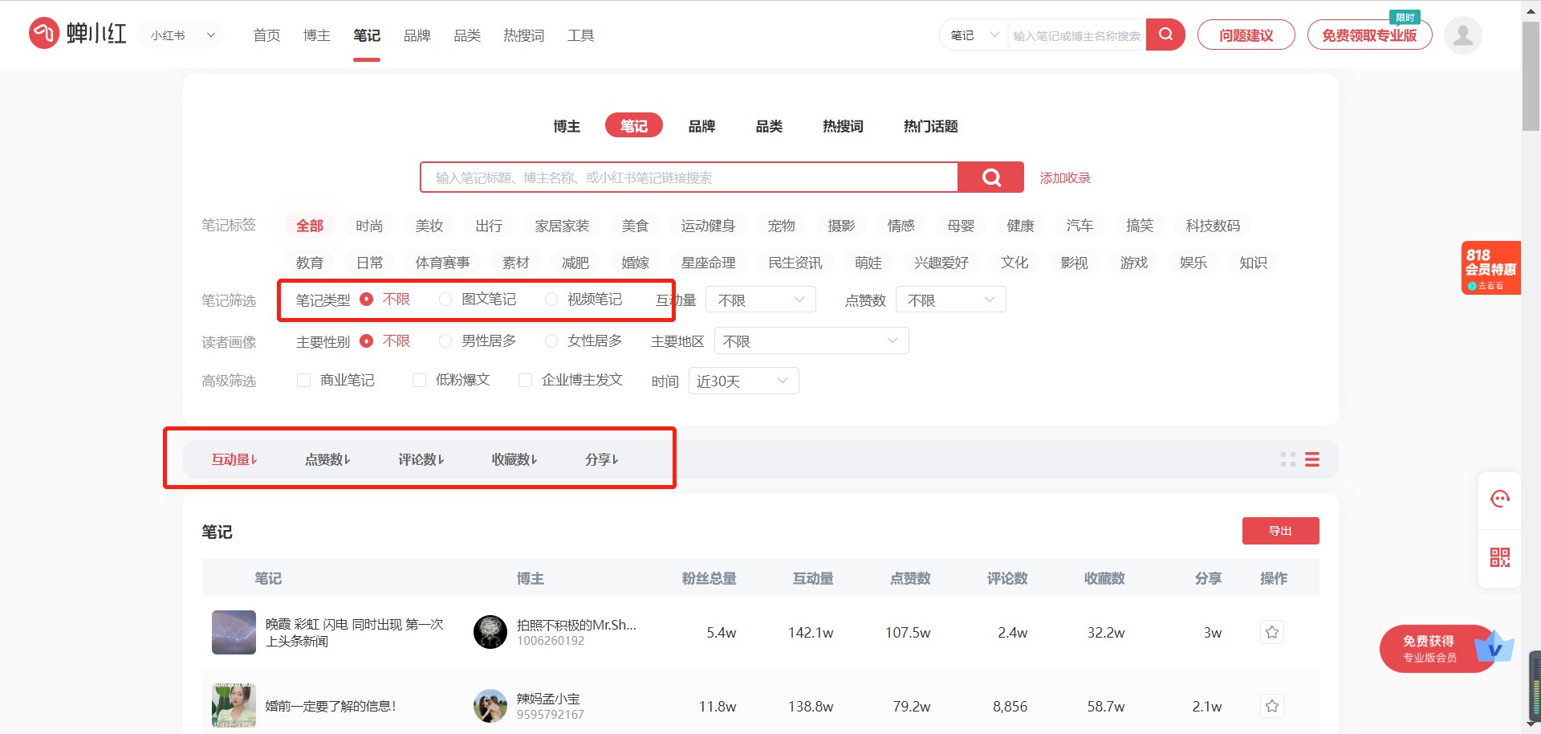The width and height of the screenshot is (1541, 734).
Task: Switch to list view icon
Action: (x=1312, y=459)
